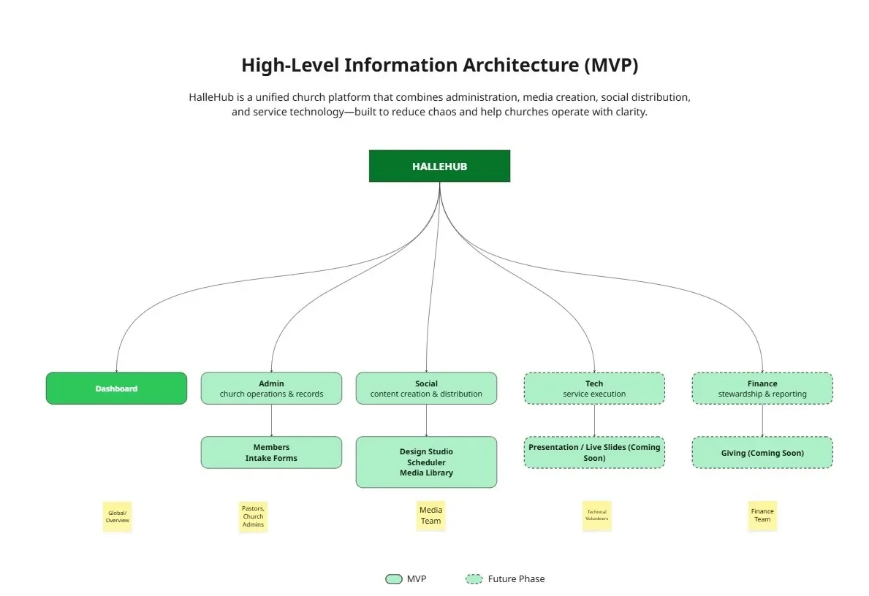The height and width of the screenshot is (596, 869).
Task: Click the 'MVP' legend label
Action: pos(416,578)
